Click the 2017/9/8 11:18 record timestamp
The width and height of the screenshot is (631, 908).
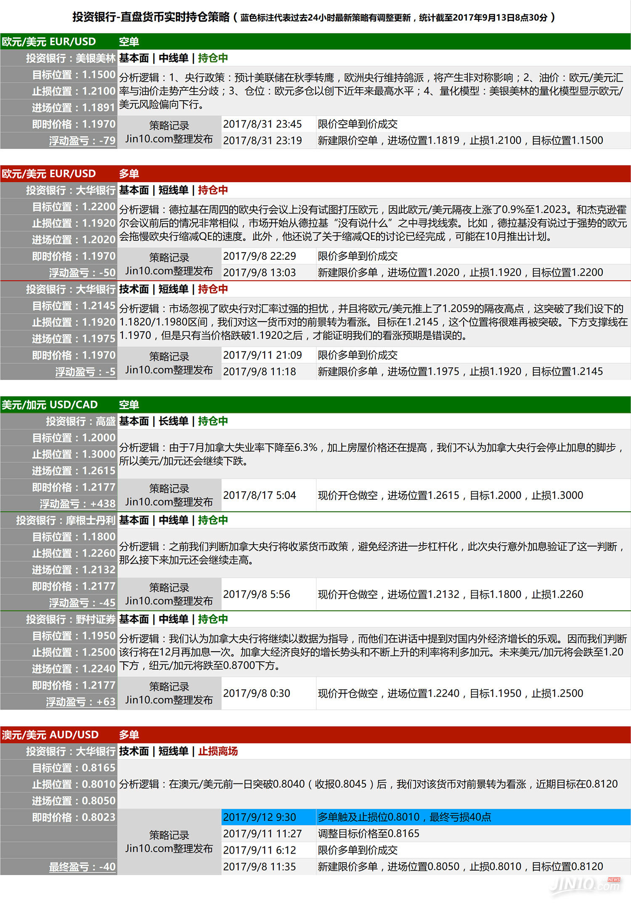point(260,372)
